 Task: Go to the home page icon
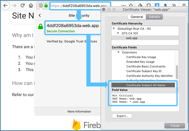pyautogui.click(x=31, y=5)
